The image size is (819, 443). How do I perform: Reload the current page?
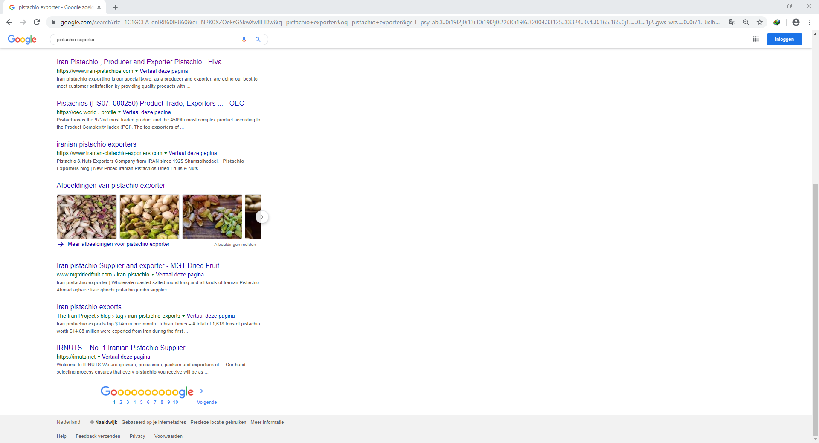point(37,22)
